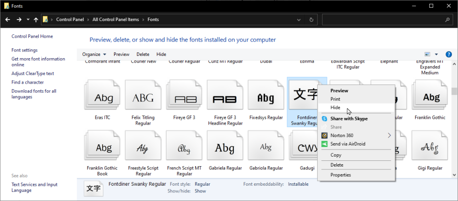Refresh the Fonts folder view
This screenshot has height=201, width=458.
coord(312,20)
